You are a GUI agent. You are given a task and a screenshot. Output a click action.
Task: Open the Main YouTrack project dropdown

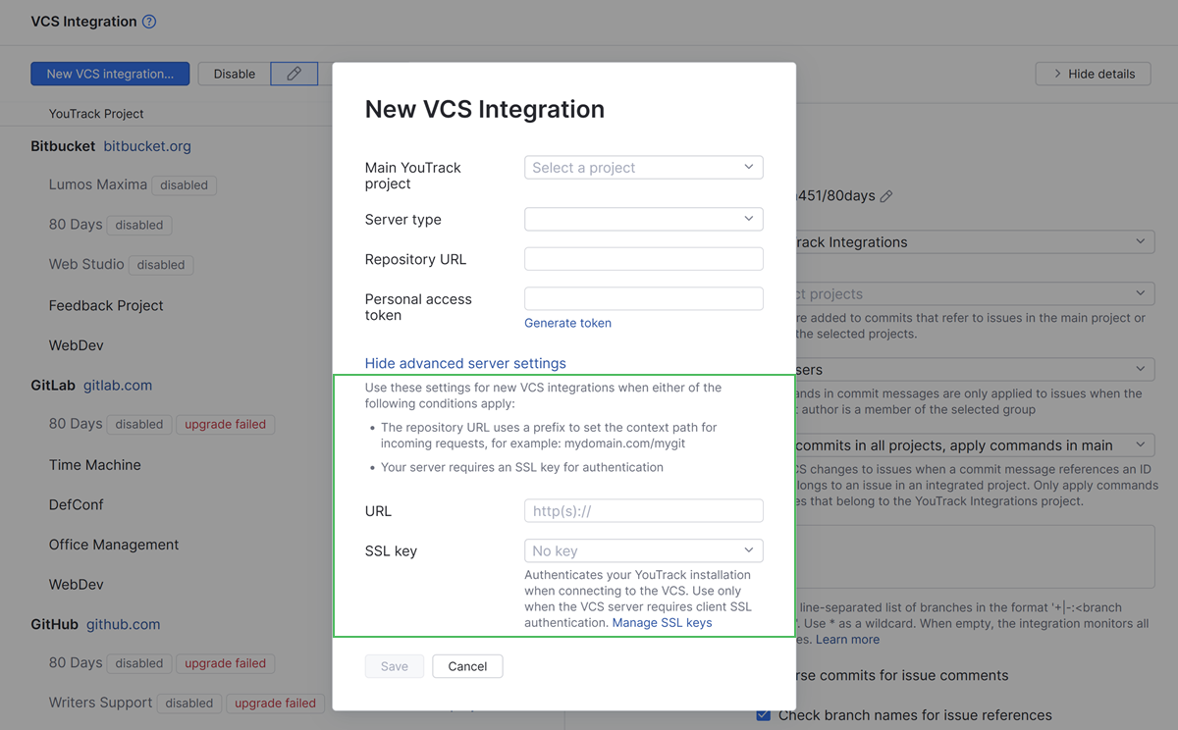643,167
